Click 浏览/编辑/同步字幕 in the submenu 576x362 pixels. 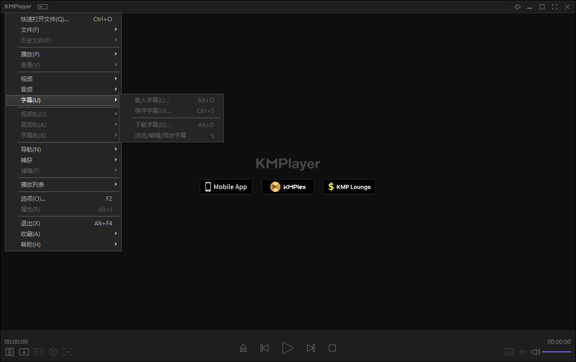(172, 135)
